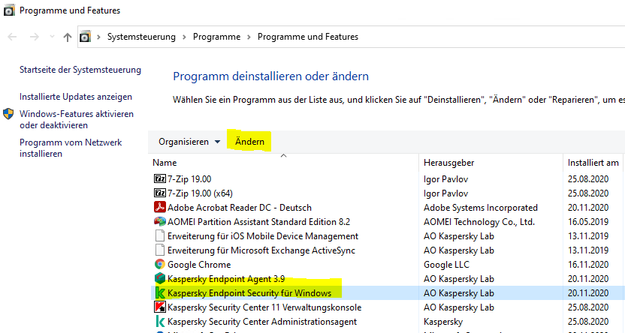Select the Google Chrome entry name
This screenshot has height=333, width=625.
(199, 265)
